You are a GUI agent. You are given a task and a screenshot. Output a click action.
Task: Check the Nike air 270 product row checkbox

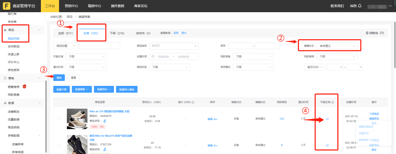click(x=59, y=119)
